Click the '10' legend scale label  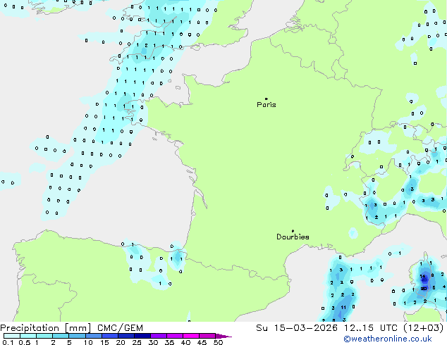pos(88,342)
